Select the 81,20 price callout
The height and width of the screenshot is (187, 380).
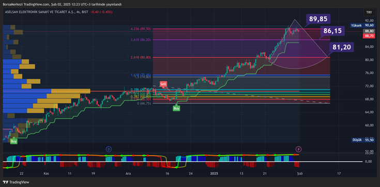click(341, 47)
